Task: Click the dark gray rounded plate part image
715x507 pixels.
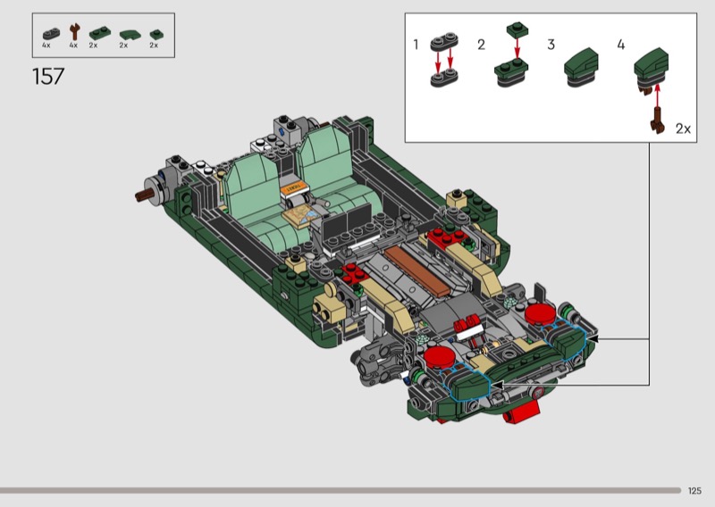Action: pos(51,34)
